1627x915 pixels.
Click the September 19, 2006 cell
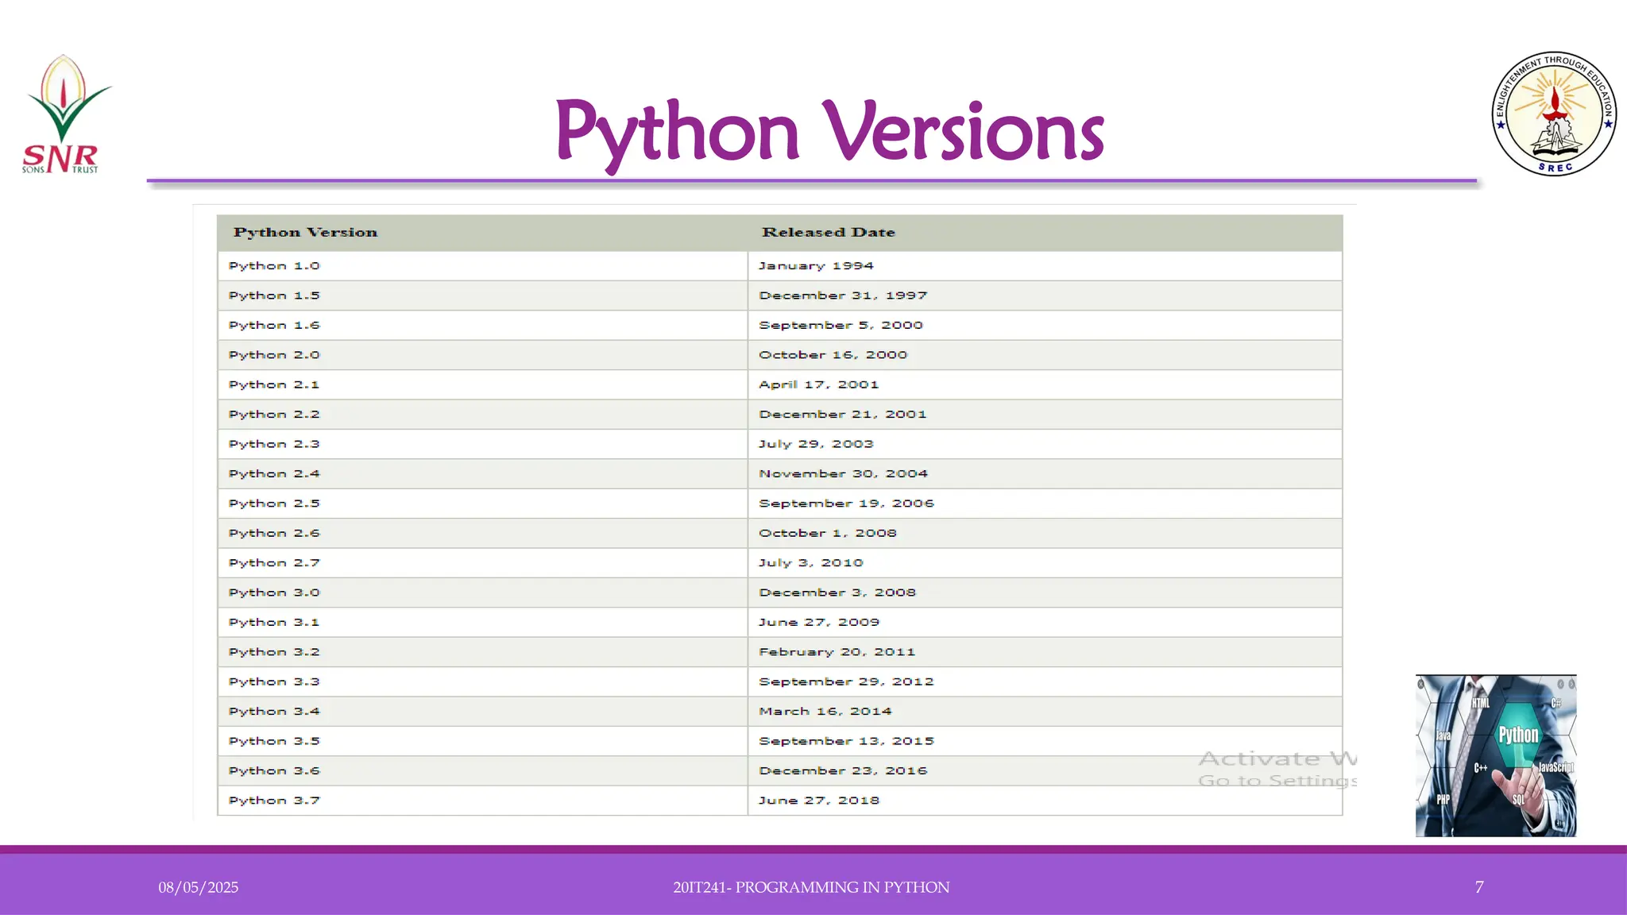tap(1045, 504)
